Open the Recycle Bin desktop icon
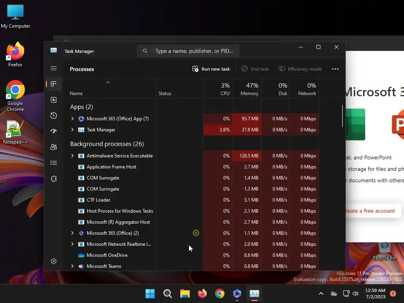The image size is (404, 303). click(x=384, y=252)
